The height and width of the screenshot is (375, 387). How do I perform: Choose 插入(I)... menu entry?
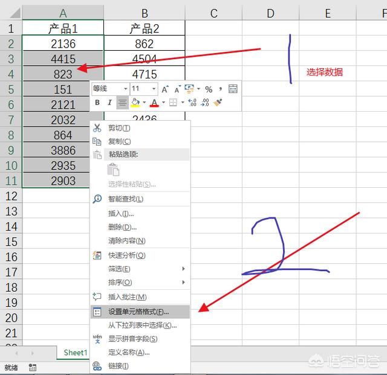(140, 214)
